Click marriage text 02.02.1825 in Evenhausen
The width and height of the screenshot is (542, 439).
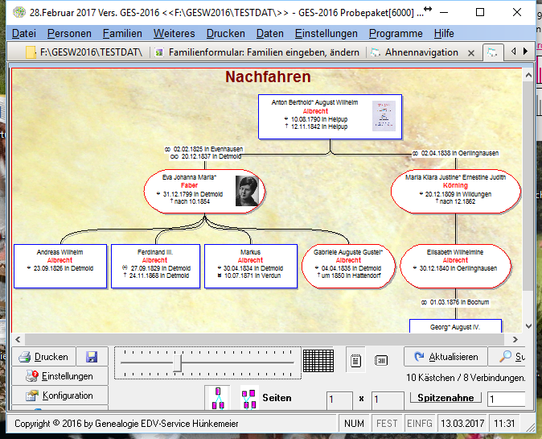(204, 149)
